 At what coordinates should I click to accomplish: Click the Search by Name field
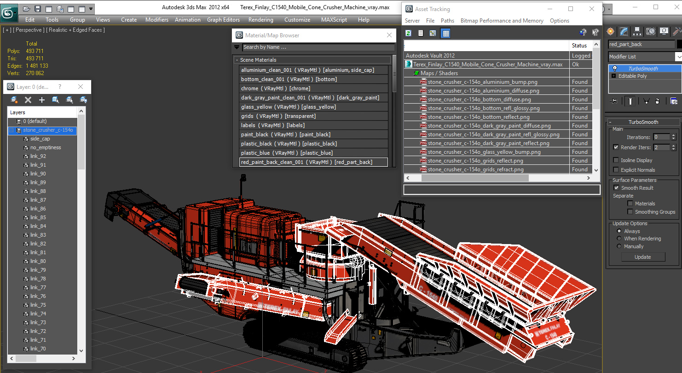318,47
